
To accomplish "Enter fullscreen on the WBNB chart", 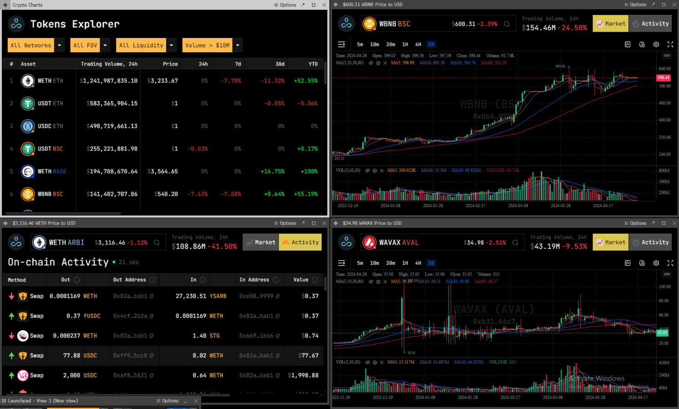I will click(670, 45).
